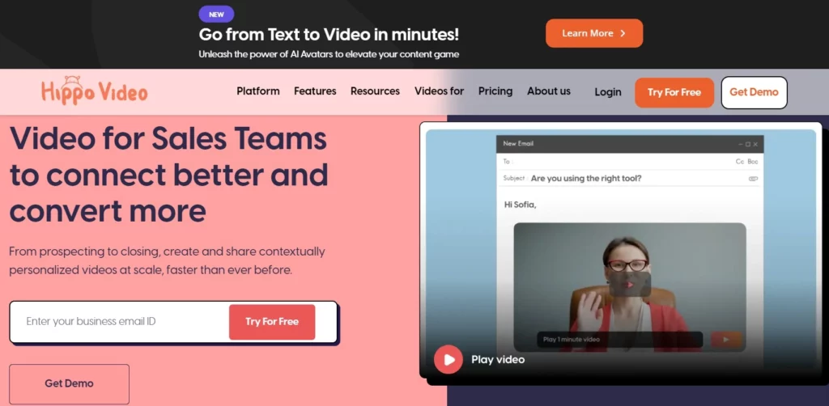Click the red Try For Free button next to email field
Screen dimensions: 829x406
(x=272, y=322)
